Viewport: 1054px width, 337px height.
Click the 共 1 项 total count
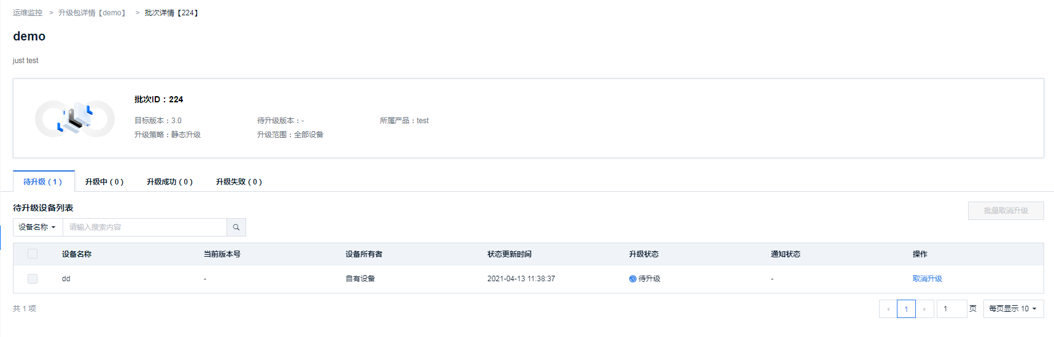(25, 309)
